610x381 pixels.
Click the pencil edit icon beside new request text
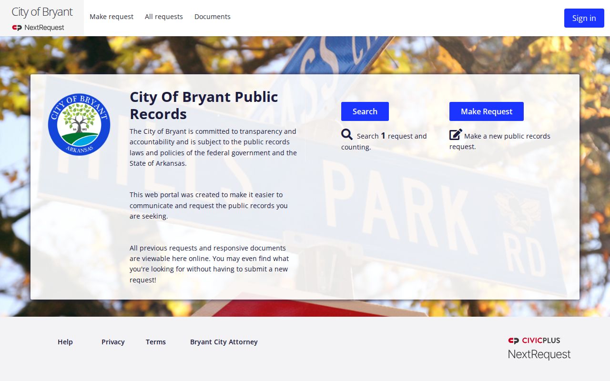tap(456, 135)
